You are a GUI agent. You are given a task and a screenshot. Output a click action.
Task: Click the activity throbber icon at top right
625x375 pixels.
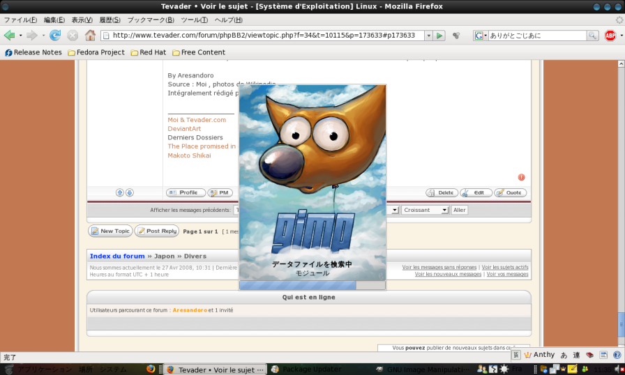(x=619, y=20)
